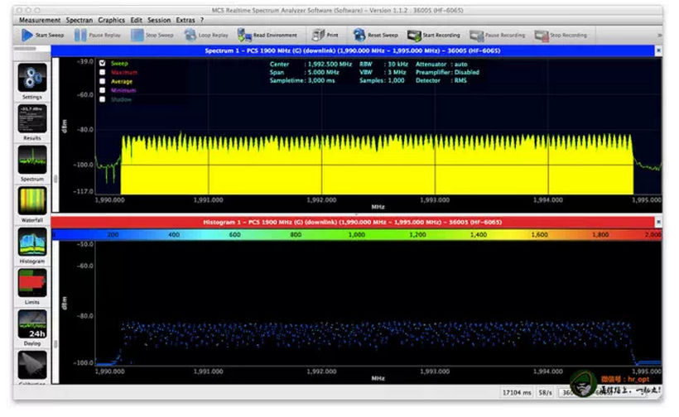Open the Histogram sidebar icon
679x417 pixels.
(x=32, y=242)
